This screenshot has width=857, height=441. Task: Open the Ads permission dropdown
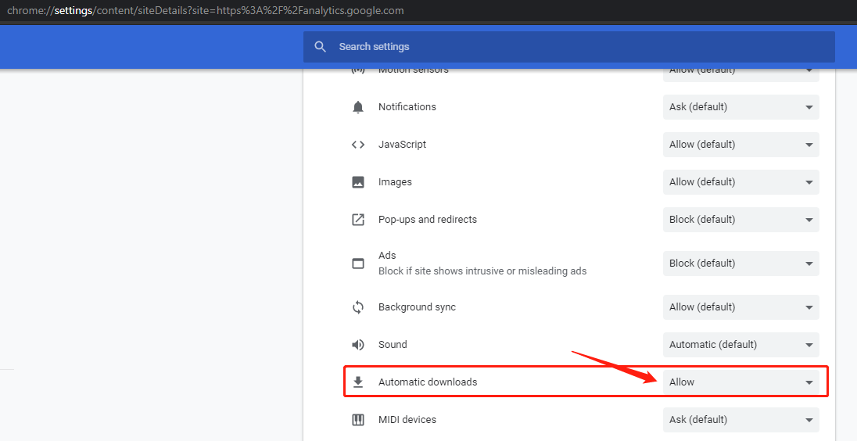pyautogui.click(x=741, y=264)
